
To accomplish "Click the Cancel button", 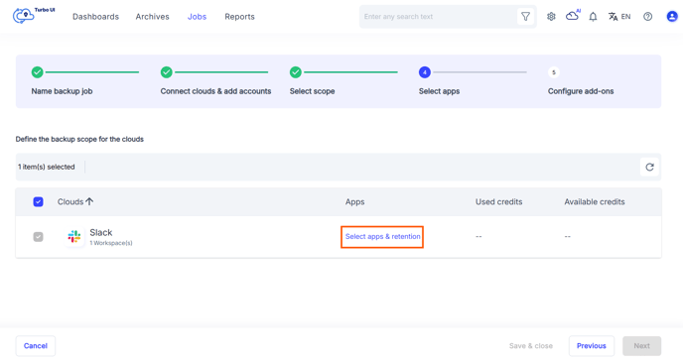I will [x=36, y=346].
